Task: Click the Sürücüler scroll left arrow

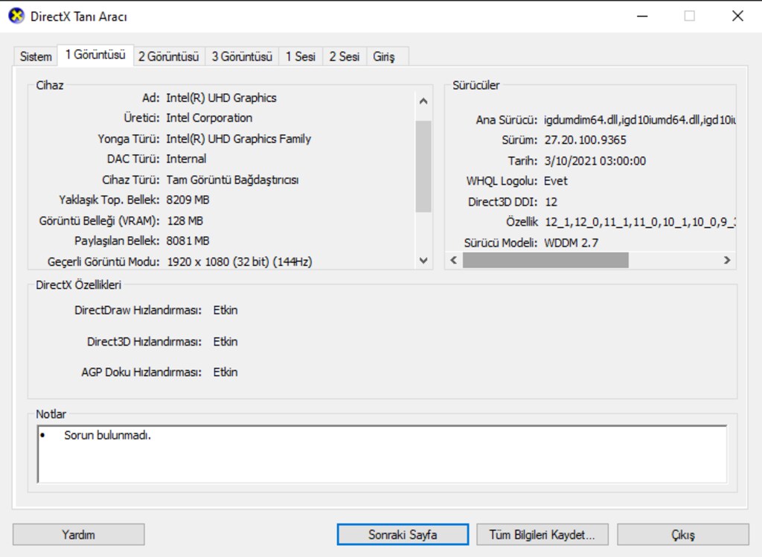Action: point(453,261)
